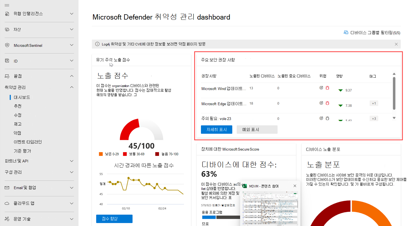Click the 끝점 endpoints icon
This screenshot has width=414, height=226.
pos(7,76)
